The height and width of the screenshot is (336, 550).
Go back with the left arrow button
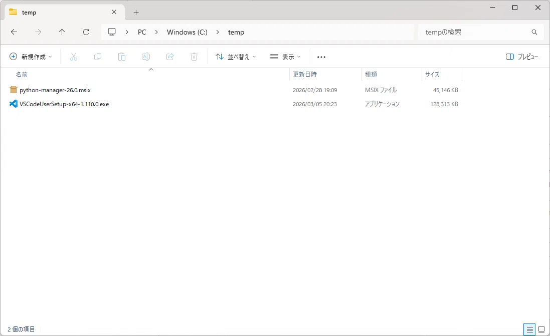pos(14,32)
